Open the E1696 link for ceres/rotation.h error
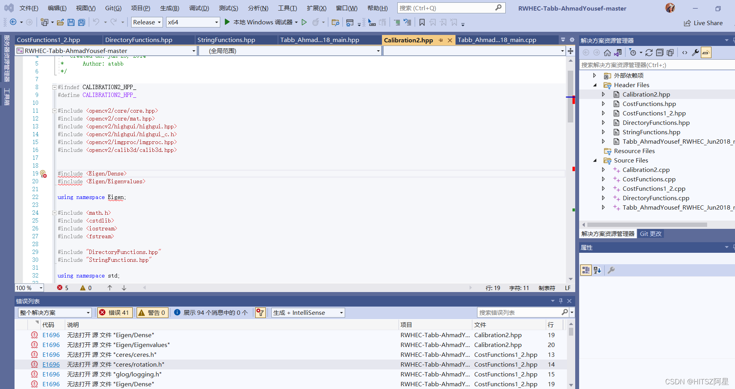The image size is (735, 389). point(51,365)
